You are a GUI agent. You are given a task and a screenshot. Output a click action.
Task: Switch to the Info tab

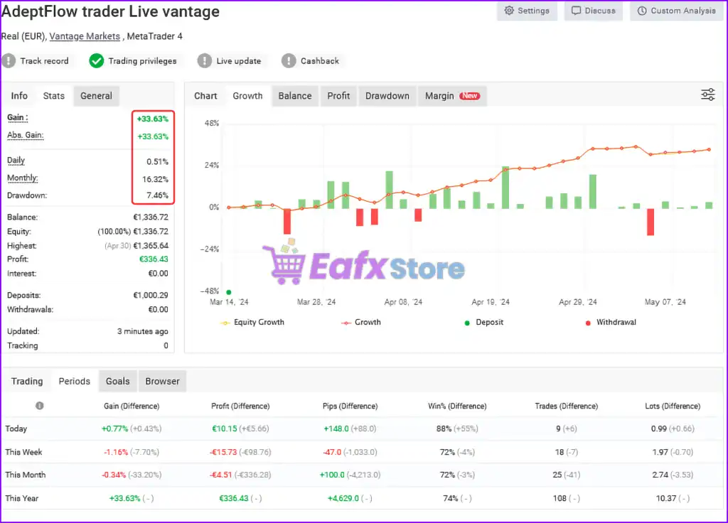[x=19, y=96]
